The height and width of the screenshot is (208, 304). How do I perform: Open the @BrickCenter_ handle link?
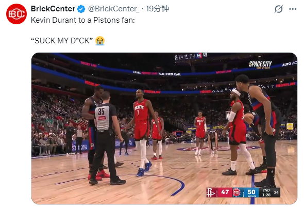tap(113, 9)
